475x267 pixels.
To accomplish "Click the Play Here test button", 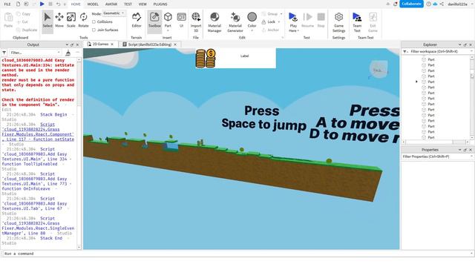I will (293, 22).
